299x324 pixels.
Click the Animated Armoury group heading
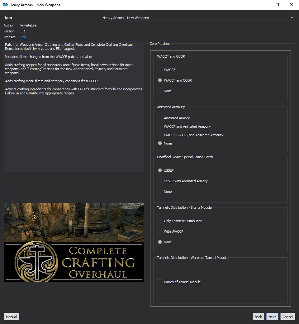(171, 107)
